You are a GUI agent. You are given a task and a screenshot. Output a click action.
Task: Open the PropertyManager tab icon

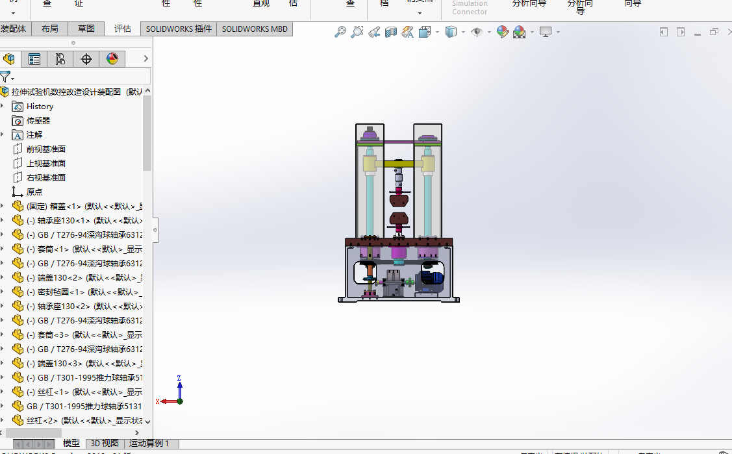(34, 59)
